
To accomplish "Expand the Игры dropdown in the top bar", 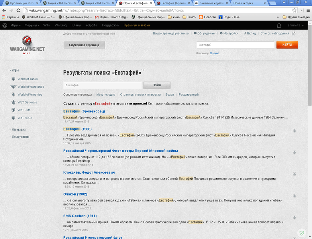I will coord(16,25).
